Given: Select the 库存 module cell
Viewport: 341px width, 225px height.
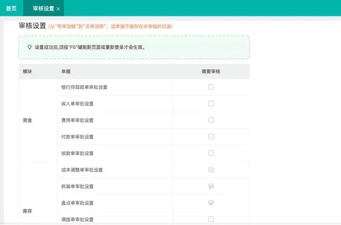Looking at the screenshot, I should [27, 211].
